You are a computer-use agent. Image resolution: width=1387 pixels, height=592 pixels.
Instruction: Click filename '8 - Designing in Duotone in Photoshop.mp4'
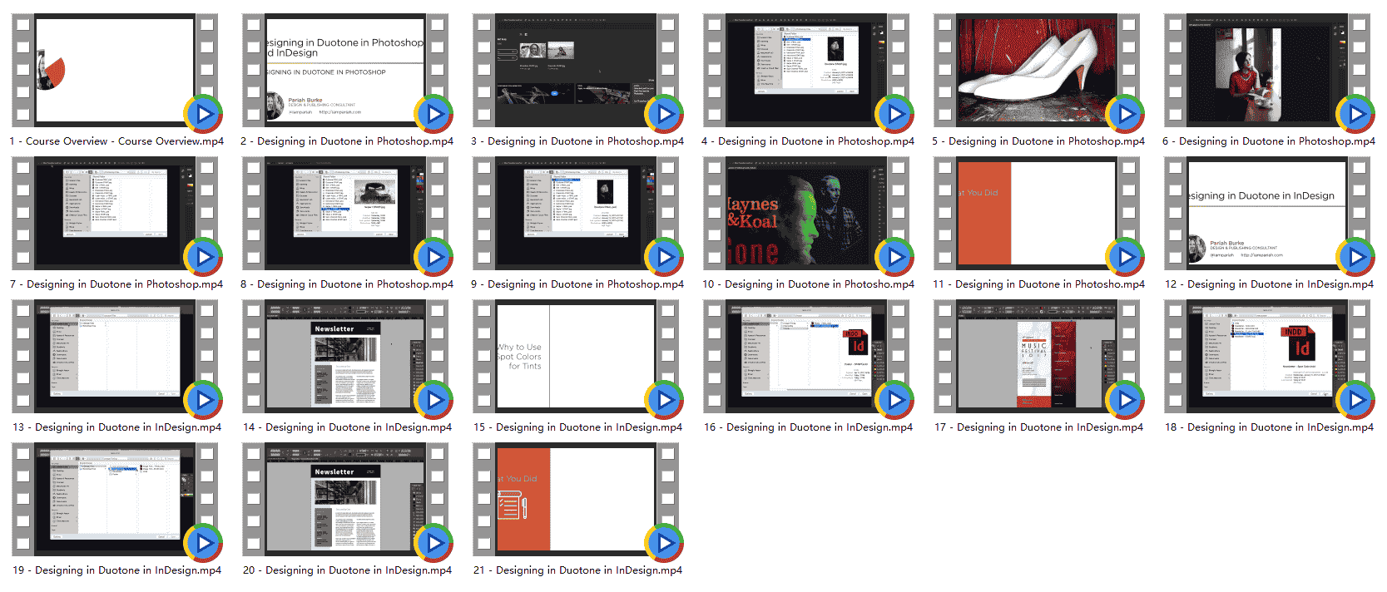(347, 284)
